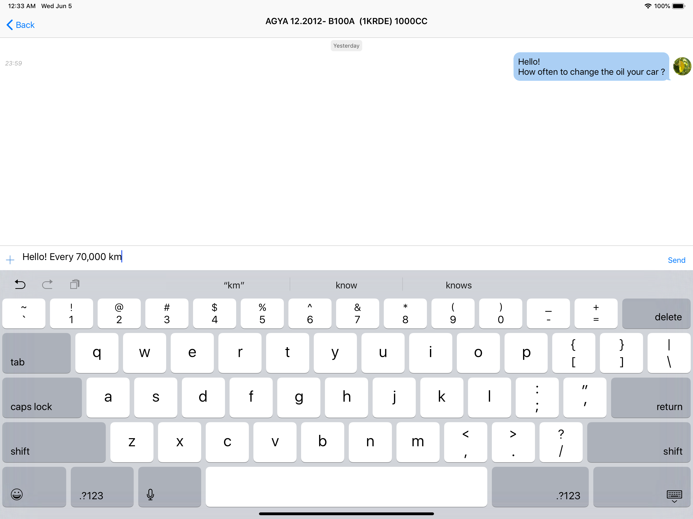
Task: Tap the Back chevron icon
Action: tap(10, 25)
